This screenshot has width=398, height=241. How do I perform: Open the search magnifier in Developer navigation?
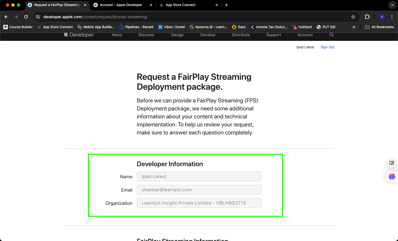(331, 35)
